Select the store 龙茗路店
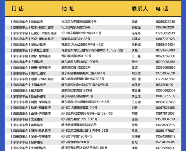This screenshot has width=186, height=151. pos(37,119)
